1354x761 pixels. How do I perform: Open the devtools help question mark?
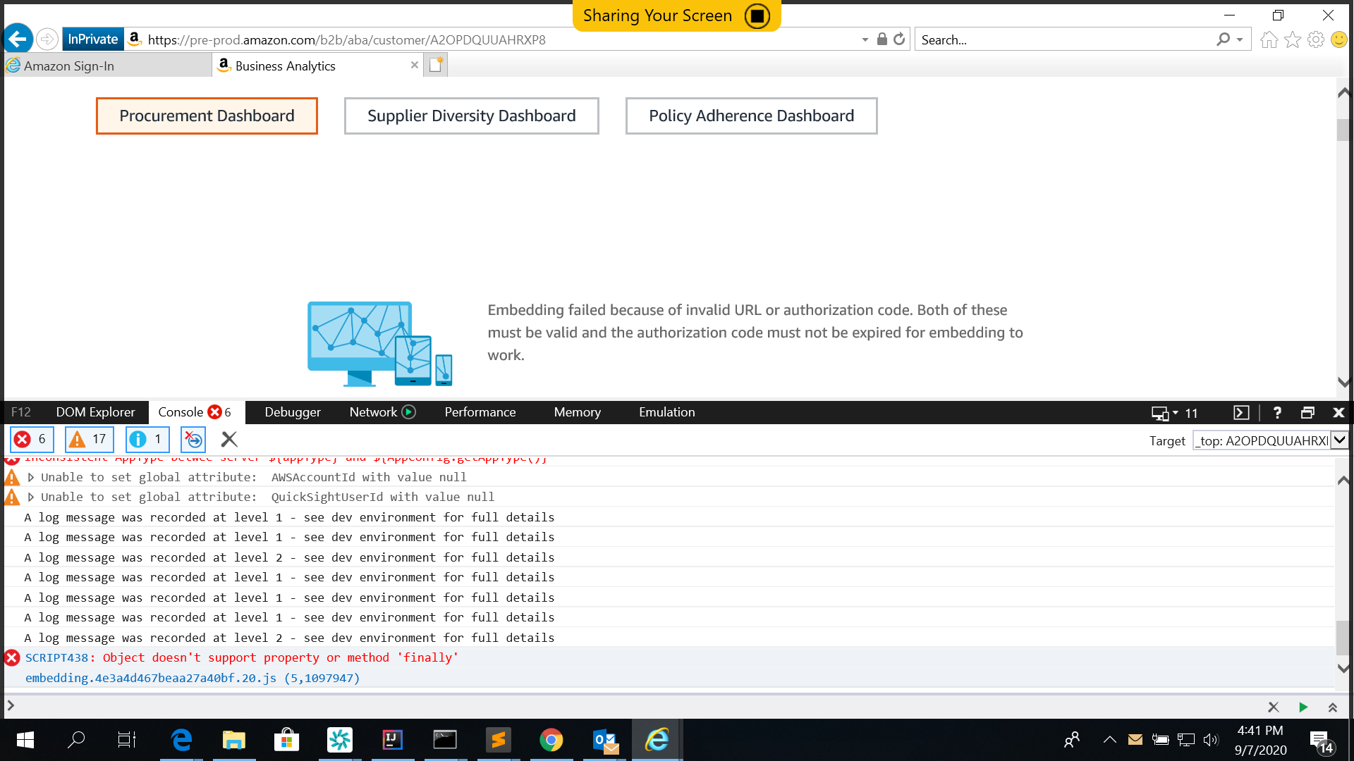[1277, 413]
